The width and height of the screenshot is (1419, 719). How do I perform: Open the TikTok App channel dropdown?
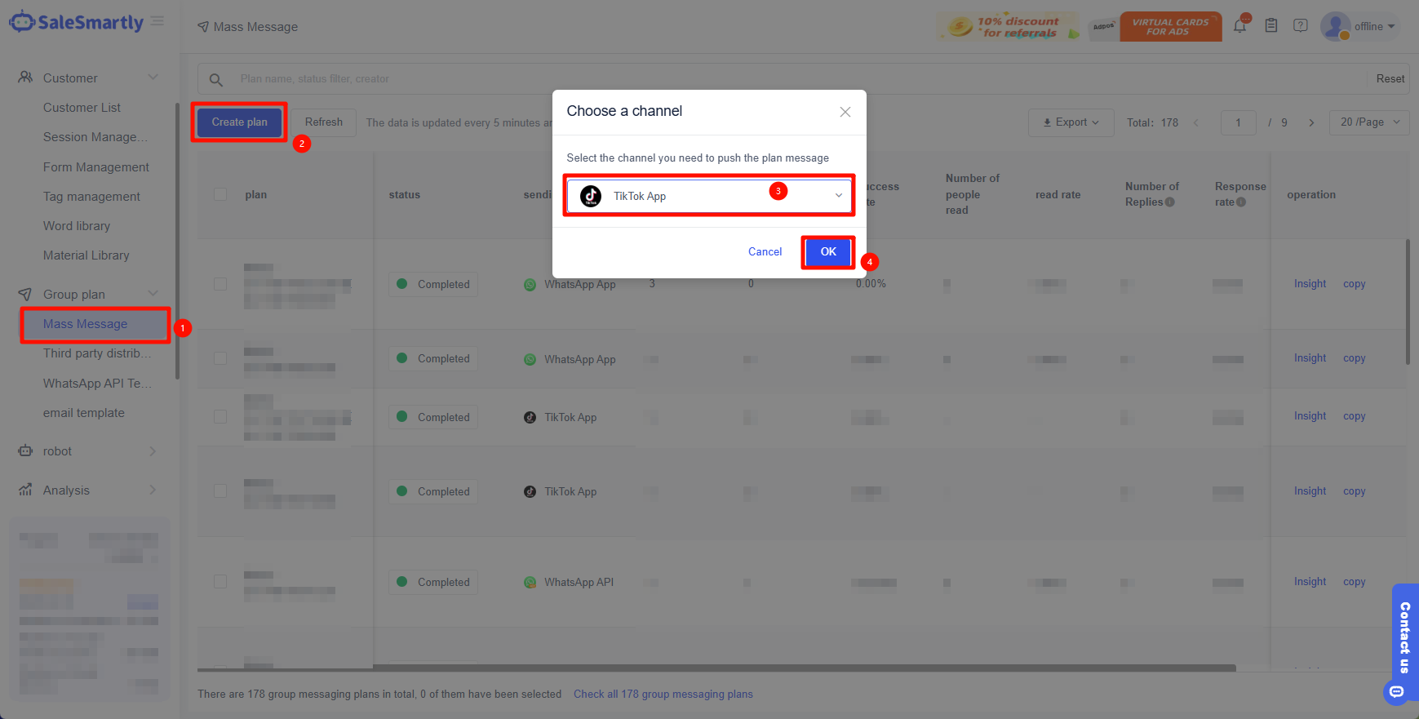(709, 196)
